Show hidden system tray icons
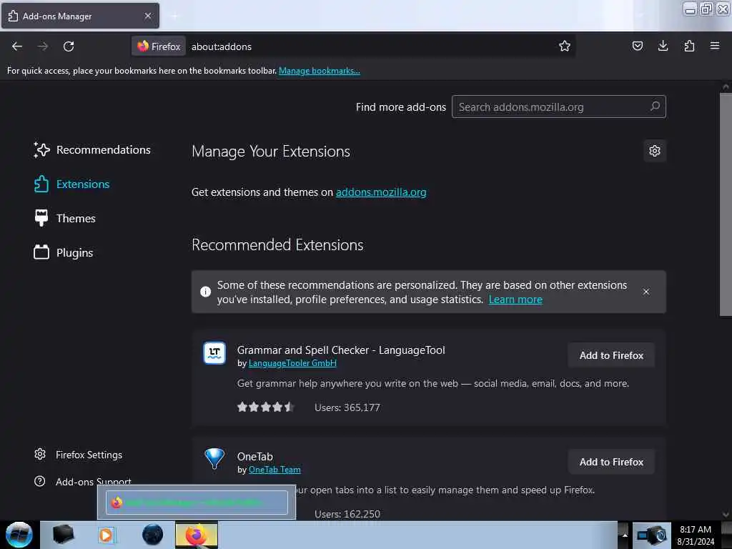Image resolution: width=732 pixels, height=549 pixels. coord(624,535)
